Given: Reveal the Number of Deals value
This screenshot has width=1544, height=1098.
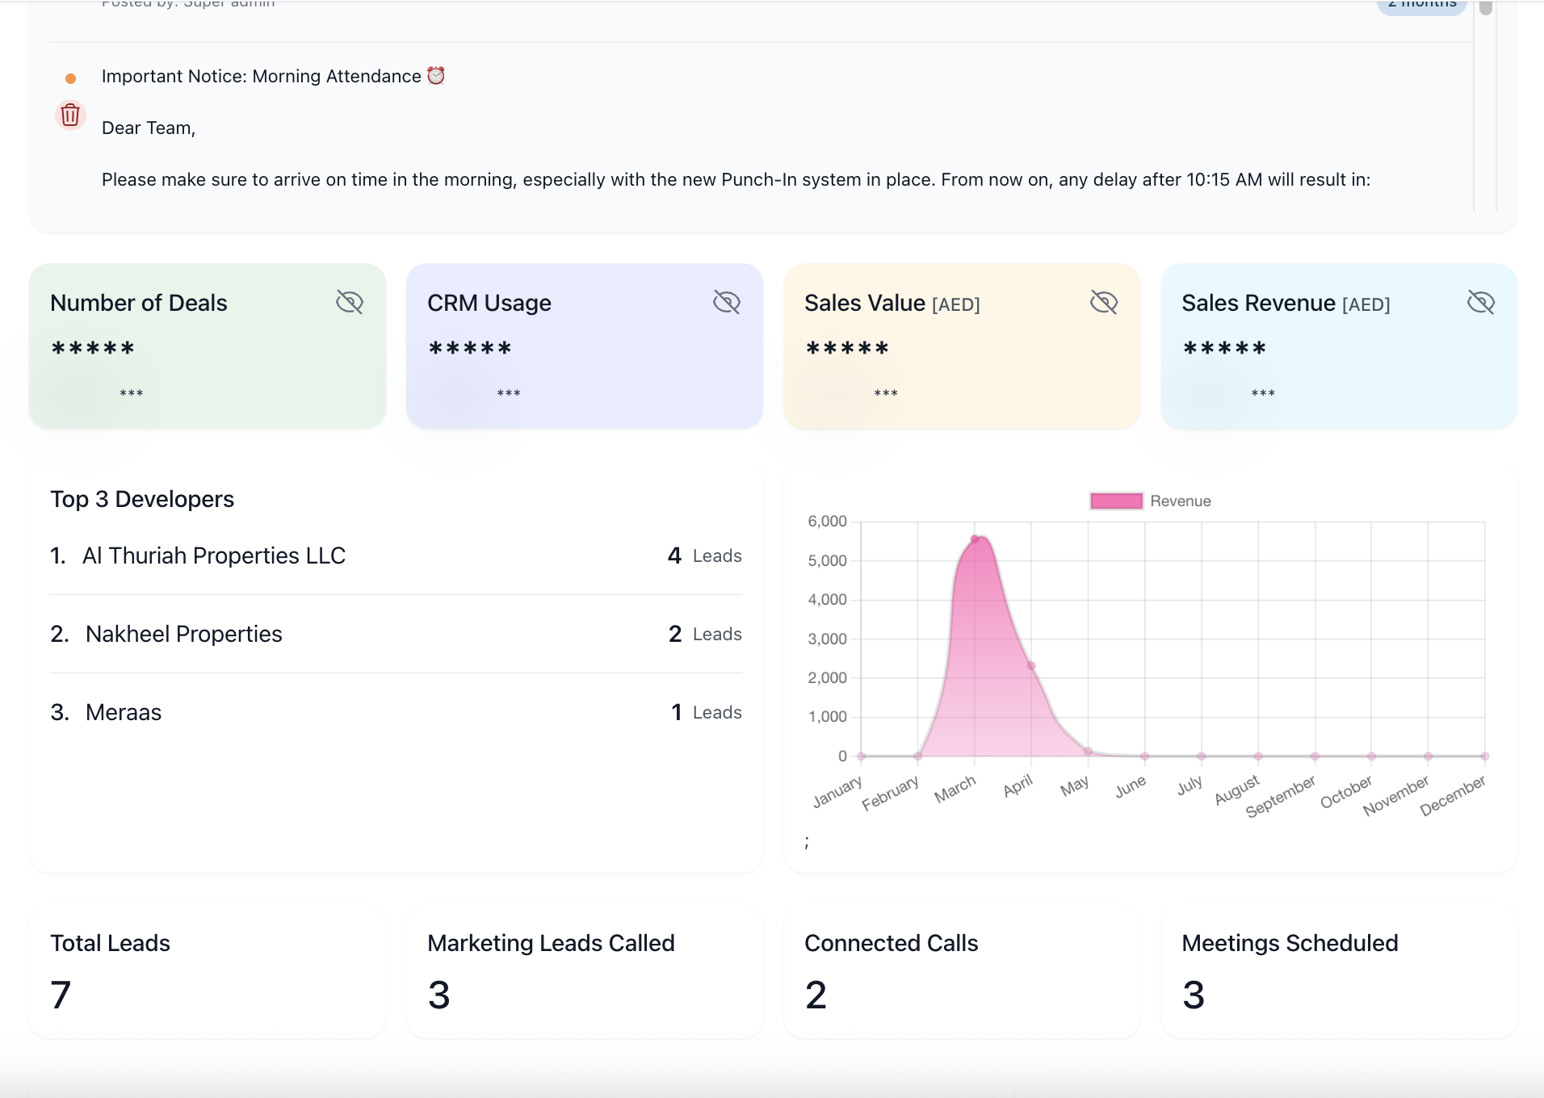Looking at the screenshot, I should pos(350,303).
